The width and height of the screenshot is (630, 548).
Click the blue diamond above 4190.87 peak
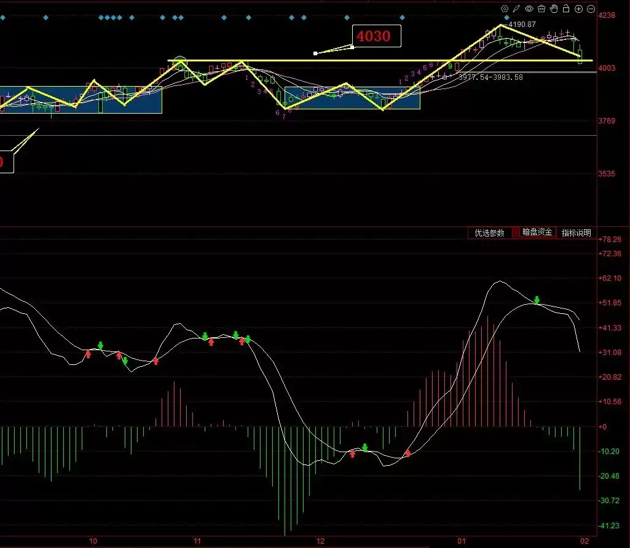506,18
